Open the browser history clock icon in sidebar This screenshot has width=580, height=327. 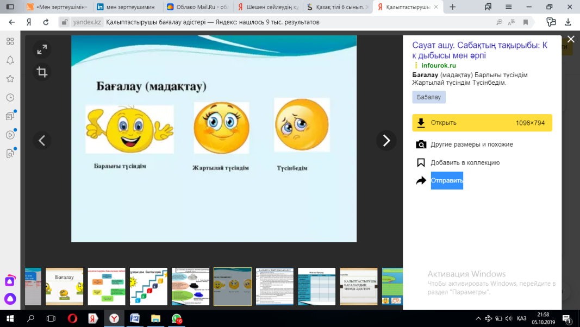[x=10, y=97]
